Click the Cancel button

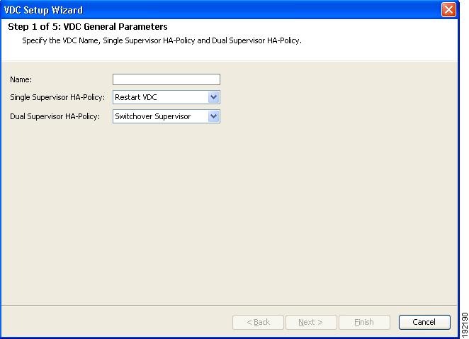click(424, 322)
